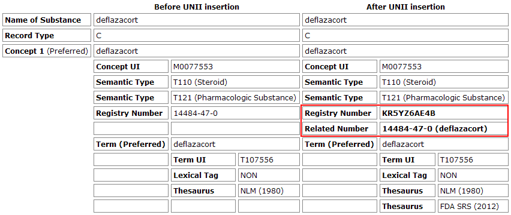
Task: Click right 'T121 (Pharmacologic Substance)' value
Action: click(444, 97)
